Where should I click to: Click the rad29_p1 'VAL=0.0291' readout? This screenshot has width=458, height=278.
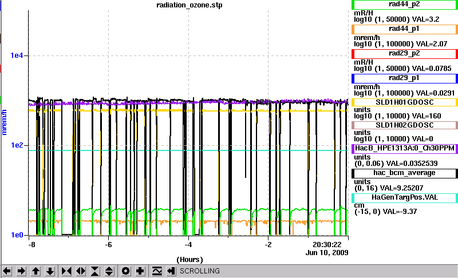point(435,93)
